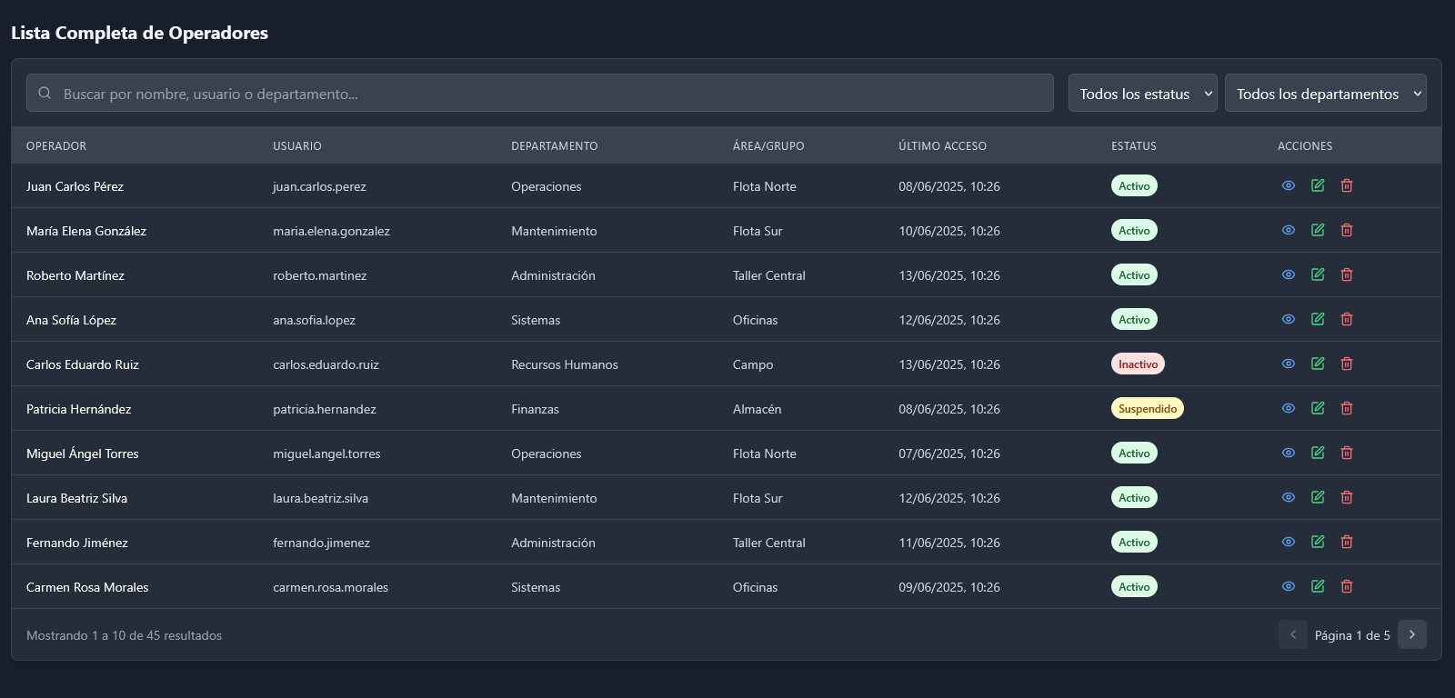Viewport: 1455px width, 698px height.
Task: Select username juan.carlos.perez
Action: 319,186
